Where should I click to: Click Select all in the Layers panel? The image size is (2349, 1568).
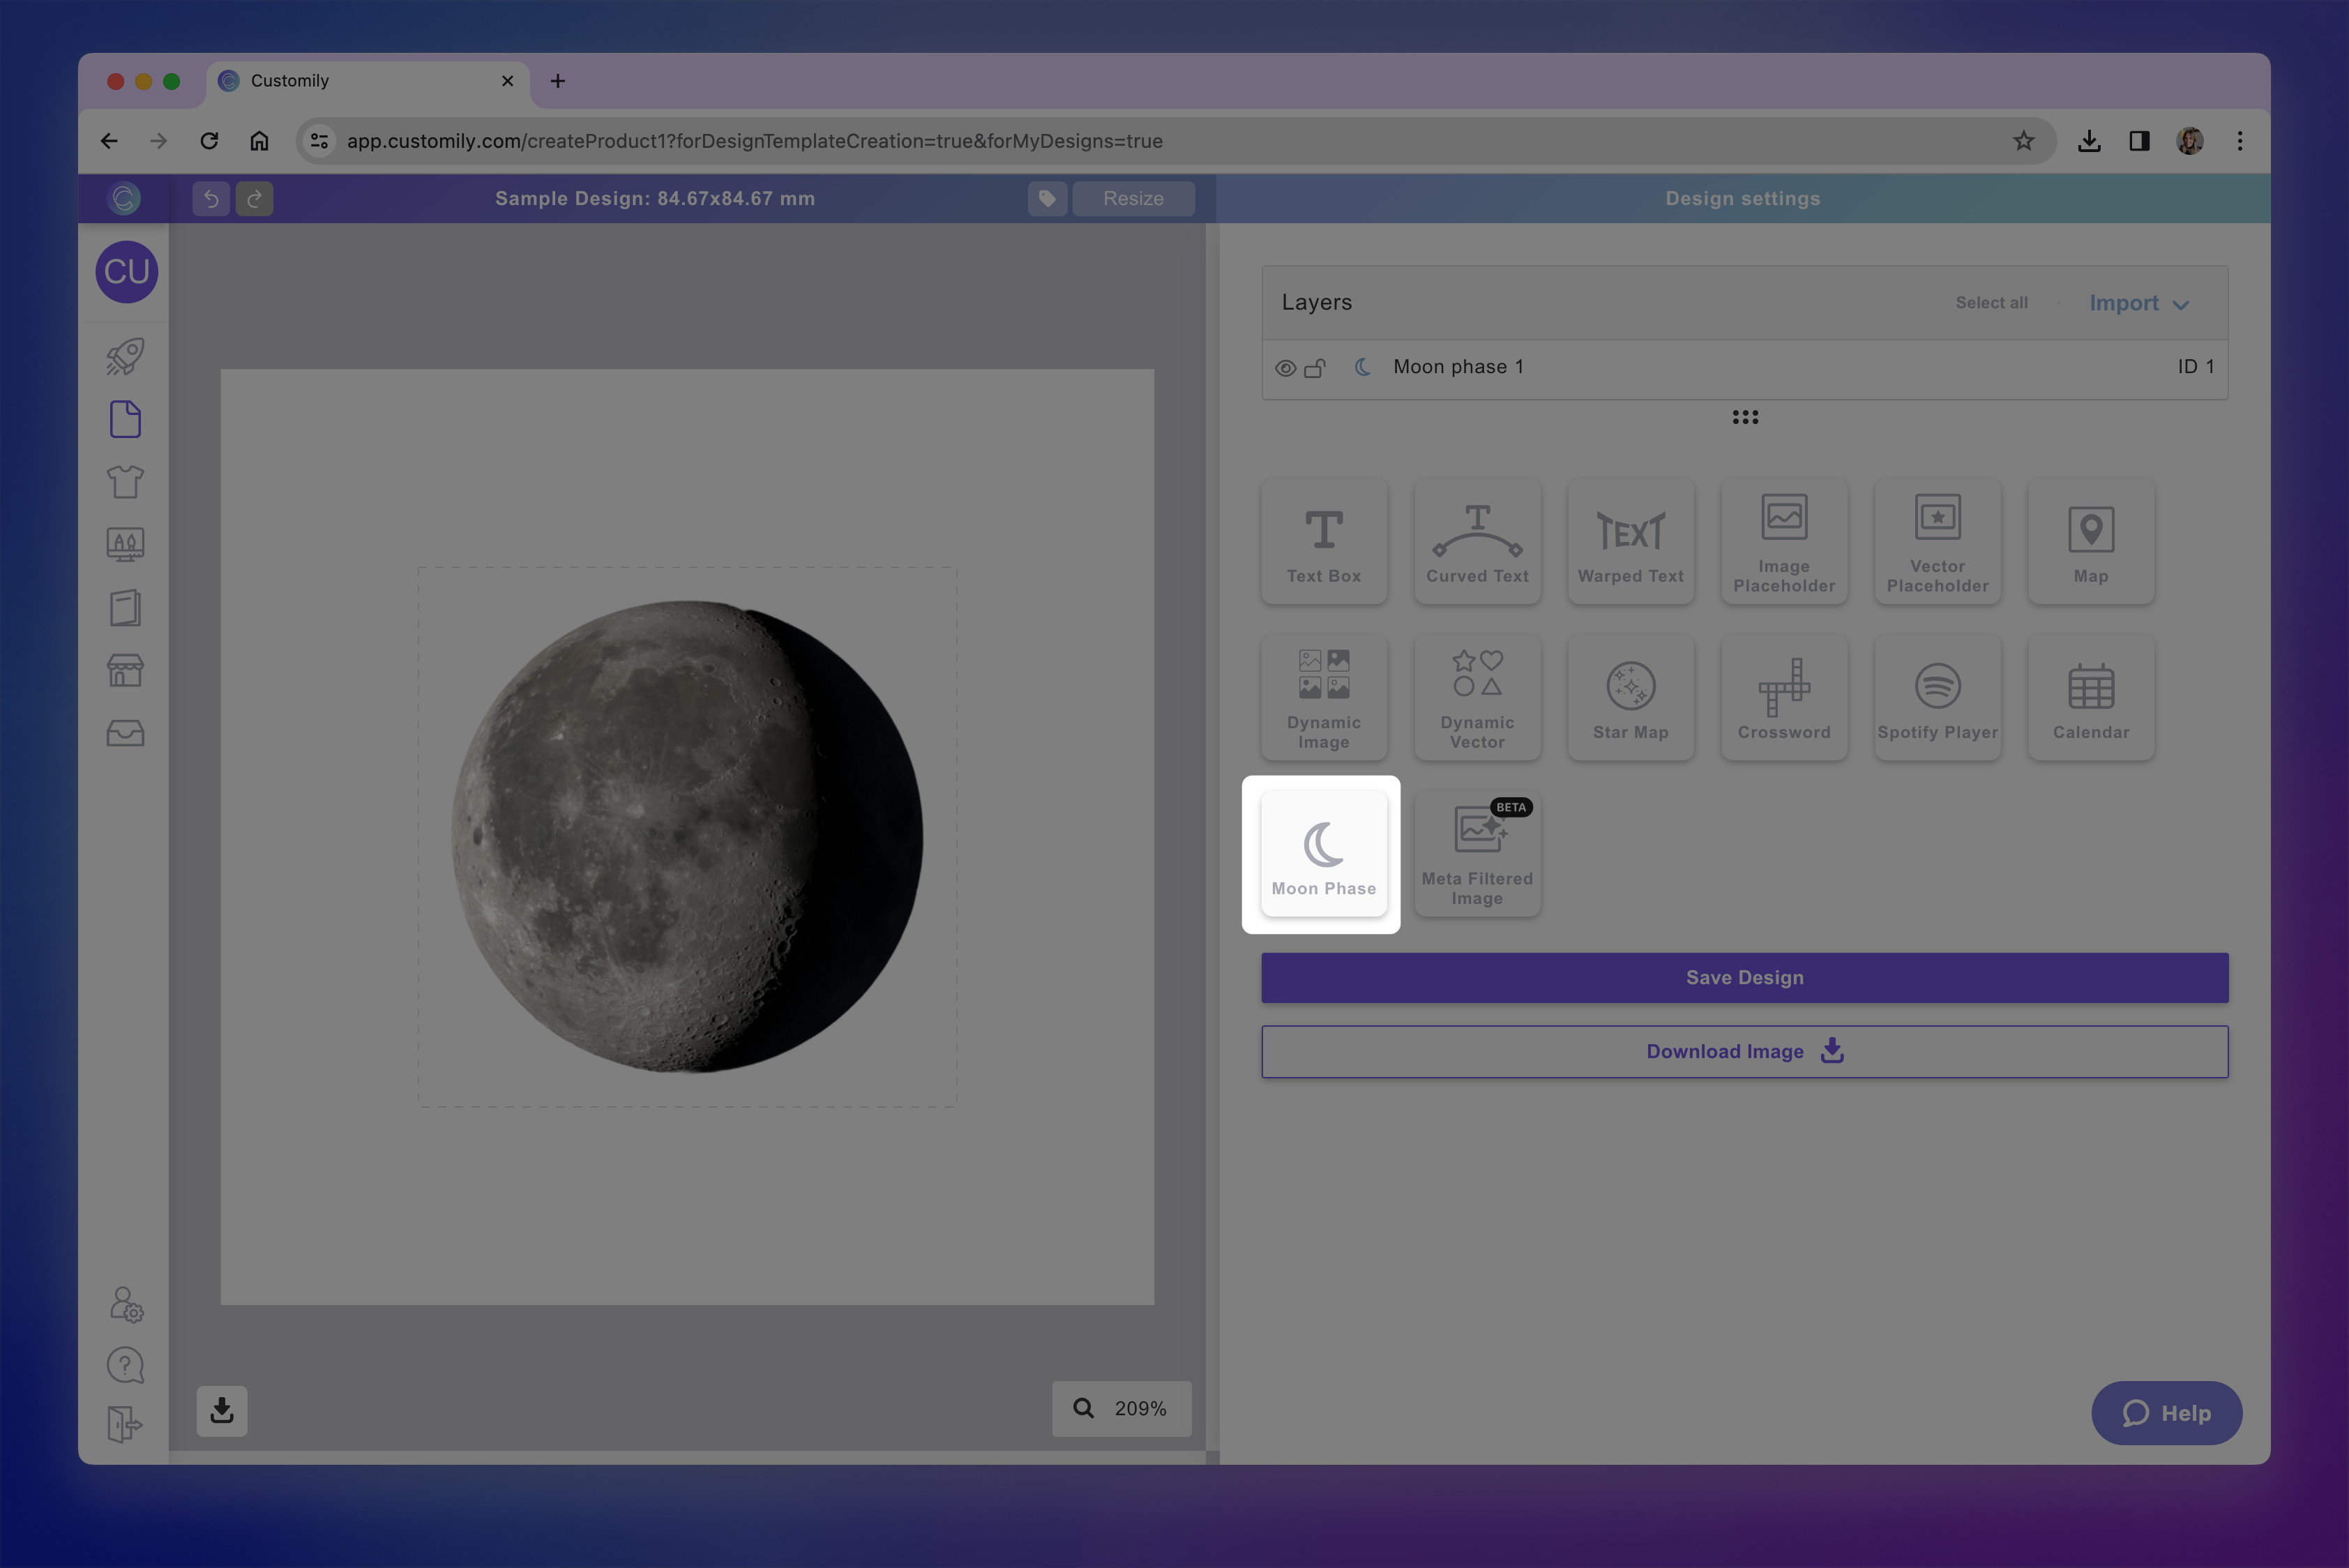click(x=1991, y=302)
